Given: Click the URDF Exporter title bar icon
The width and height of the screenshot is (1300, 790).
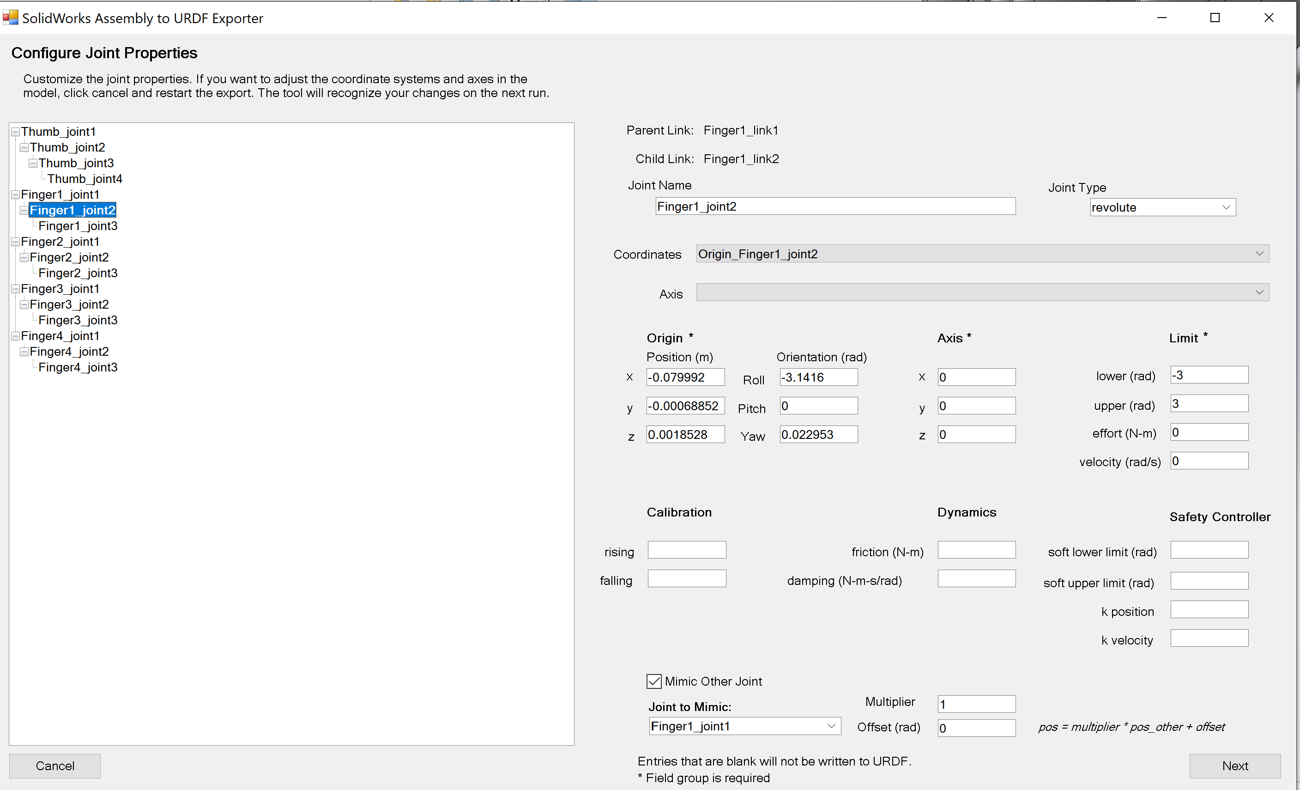Looking at the screenshot, I should (x=11, y=18).
